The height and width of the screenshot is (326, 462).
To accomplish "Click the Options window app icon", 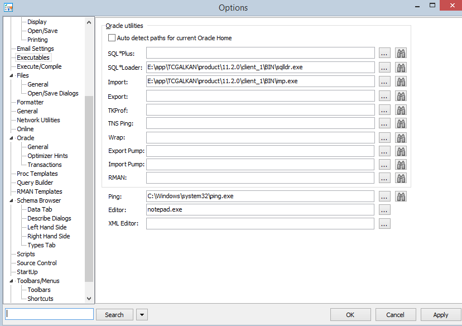I will 8,7.
